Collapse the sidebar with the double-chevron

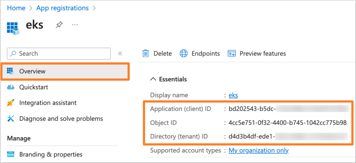tap(120, 54)
